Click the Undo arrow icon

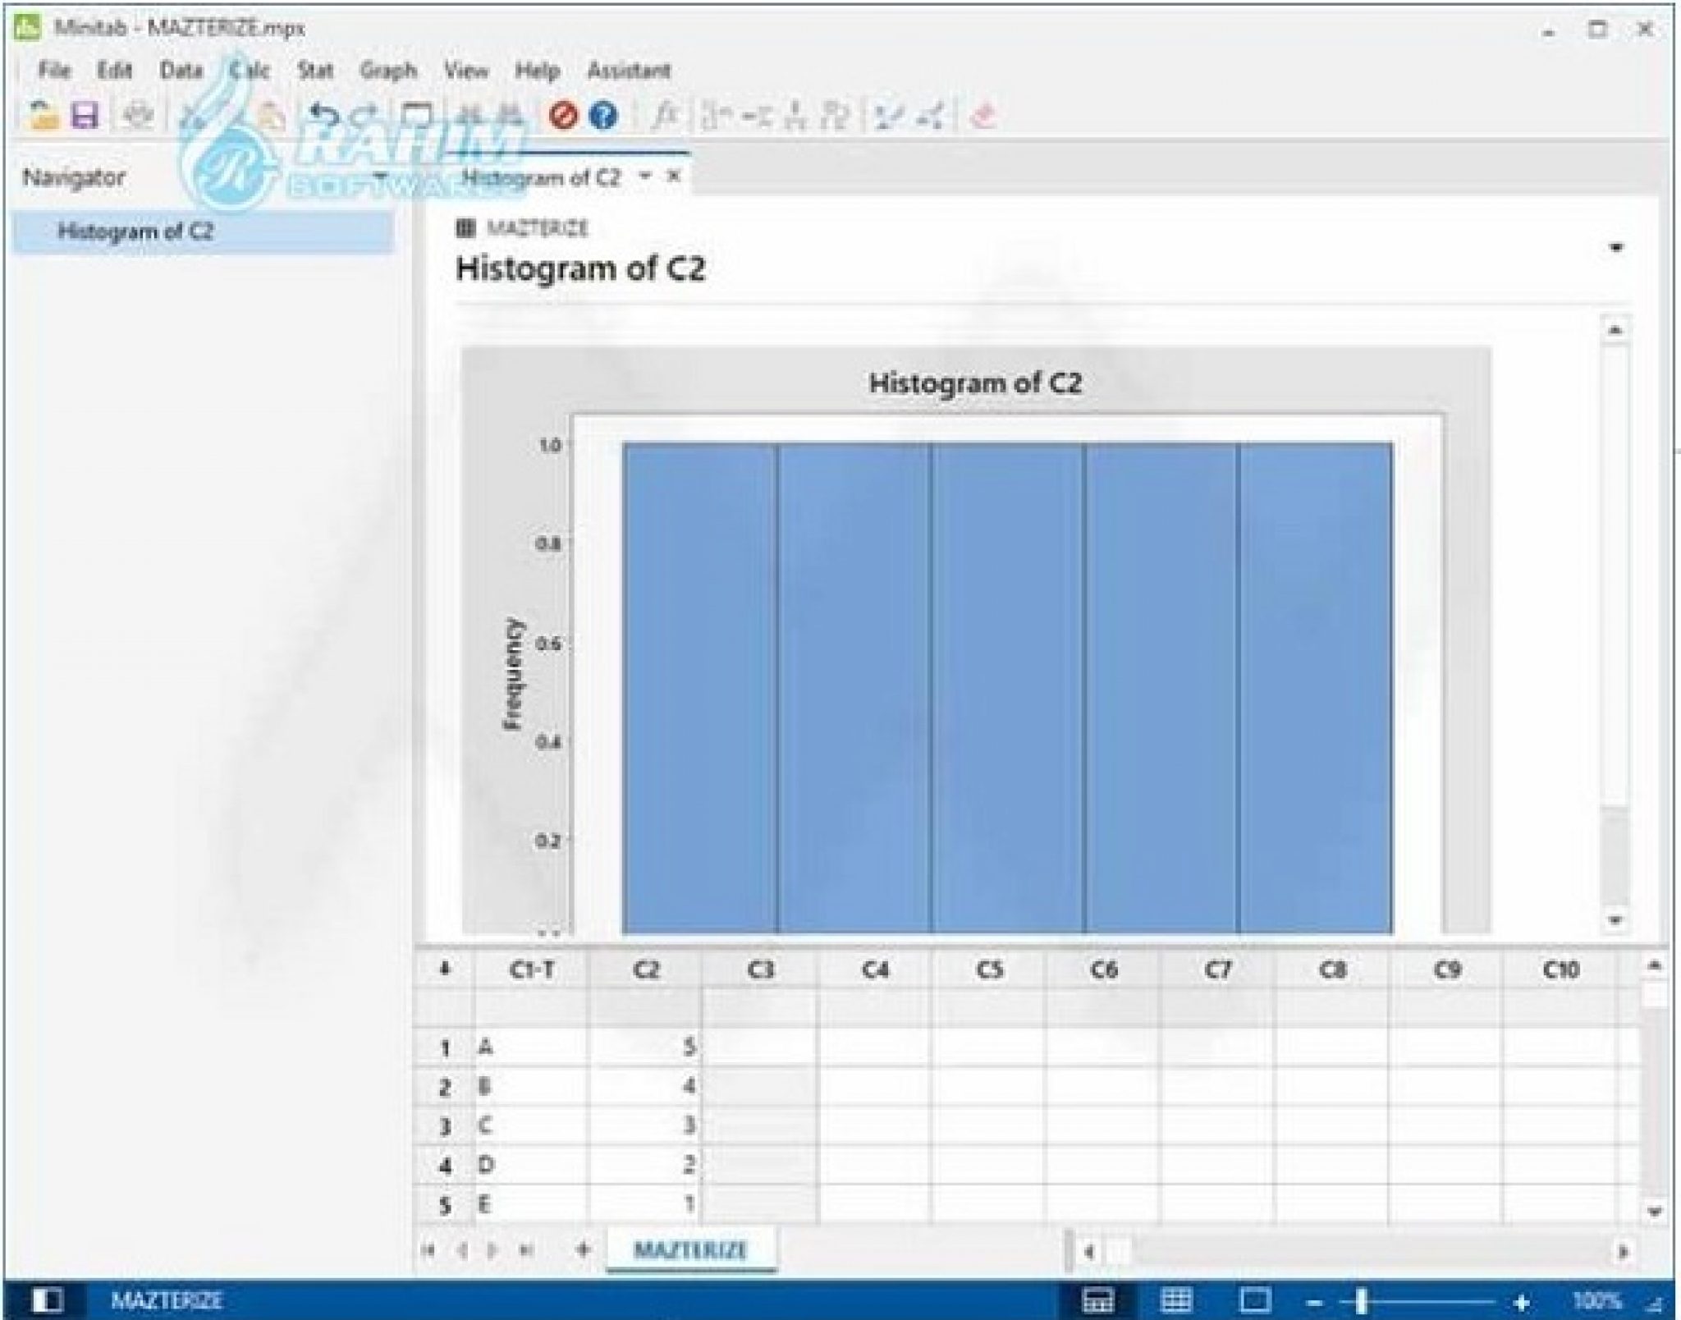pyautogui.click(x=322, y=115)
